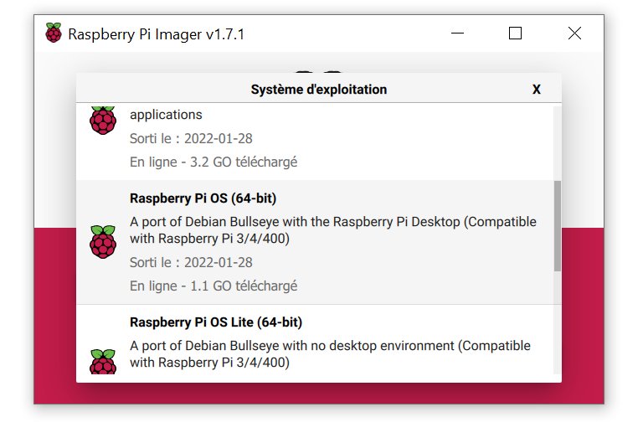Screen dimensions: 643x448
Task: Click the 1.1 GO téléchargé line
Action: (213, 286)
